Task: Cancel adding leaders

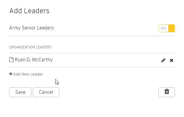Action: pos(46,92)
